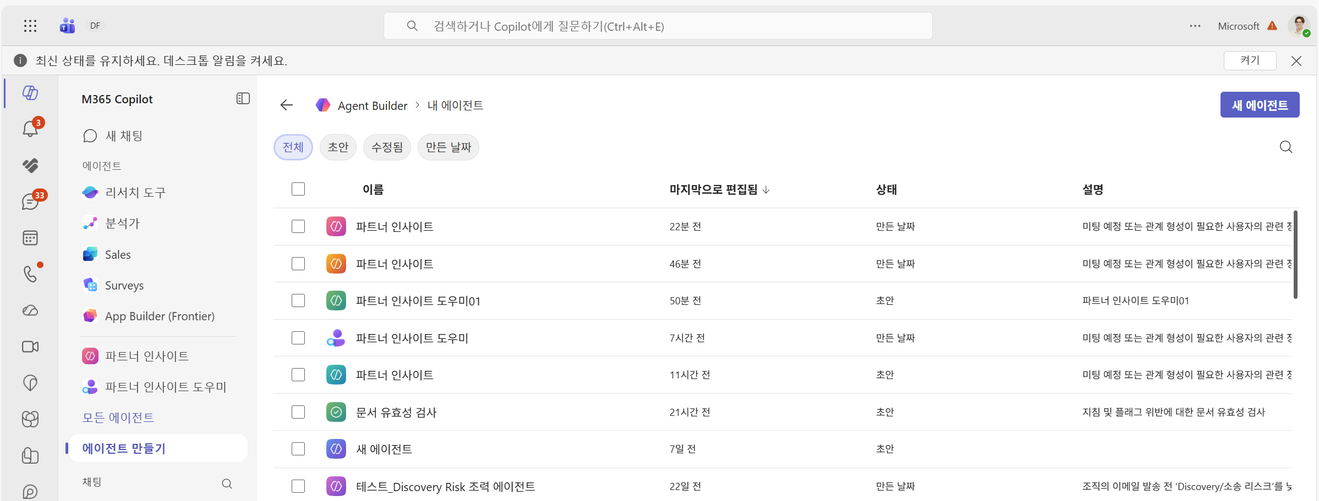
Task: Open Settings and more ellipsis menu
Action: coord(1195,26)
